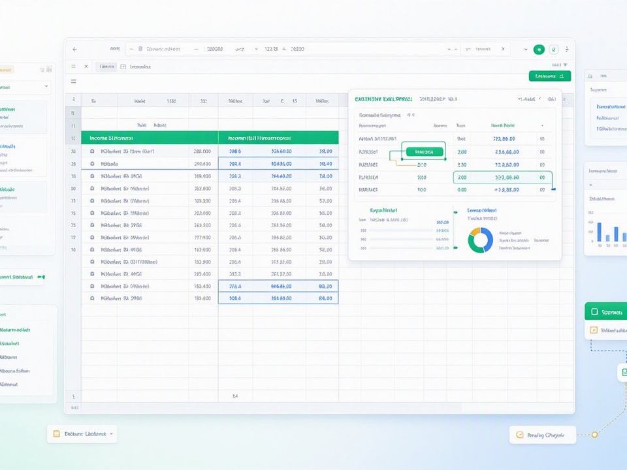627x470 pixels.
Task: Toggle the row icon beside value 290.400
Action: pyautogui.click(x=92, y=164)
